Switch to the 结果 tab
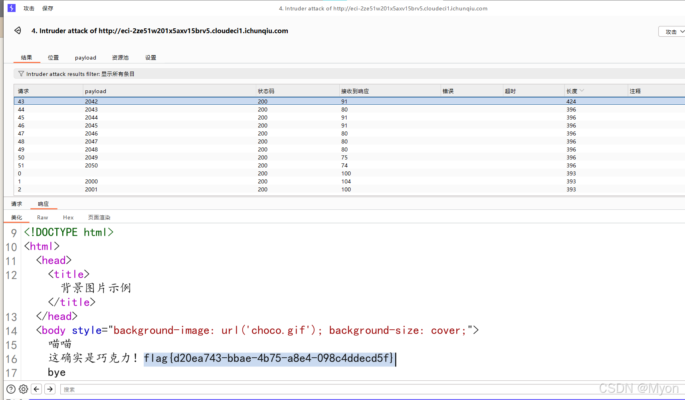685x400 pixels. click(27, 58)
